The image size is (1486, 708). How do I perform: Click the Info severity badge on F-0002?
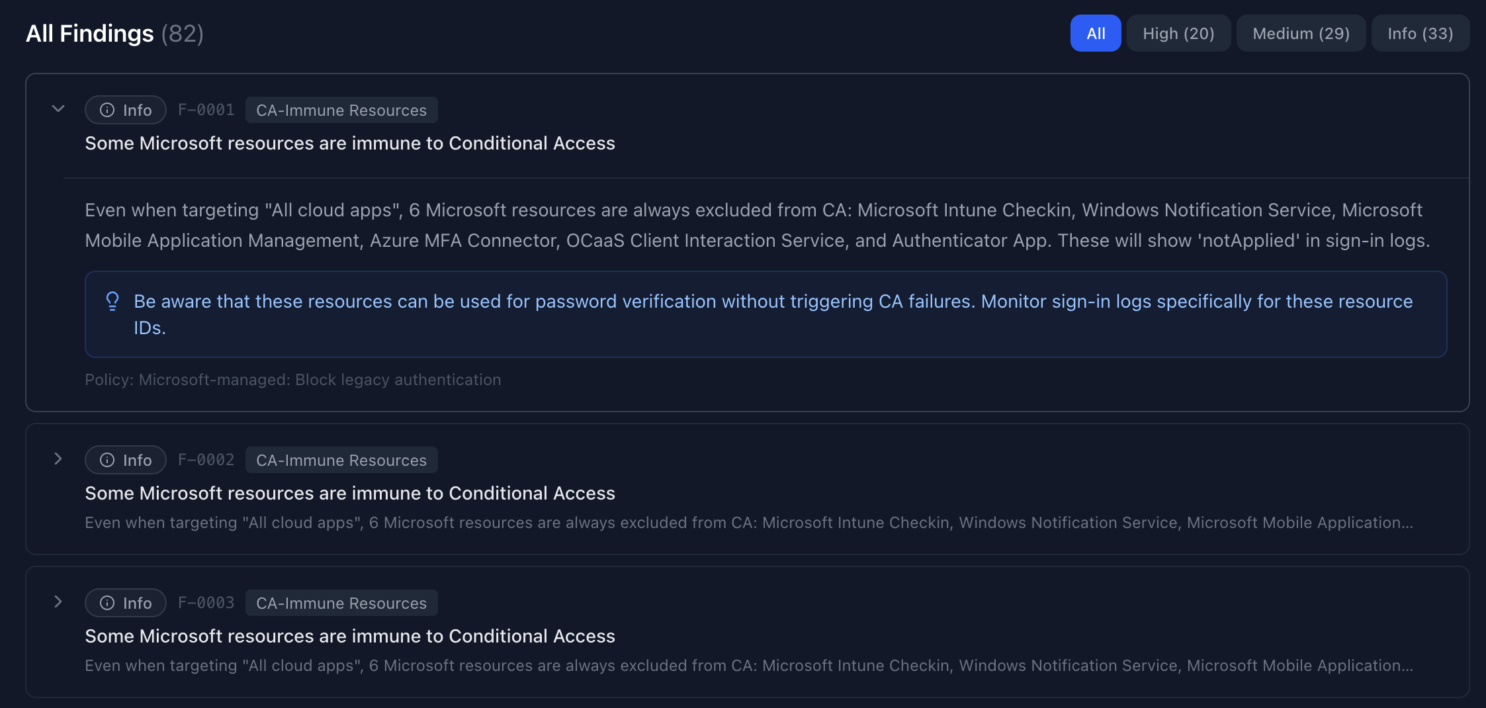tap(126, 460)
